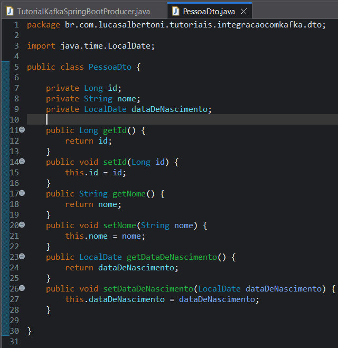Click Java file icon on TutorialKafkaSpringBootProducer tab
The height and width of the screenshot is (348, 338).
(10, 11)
